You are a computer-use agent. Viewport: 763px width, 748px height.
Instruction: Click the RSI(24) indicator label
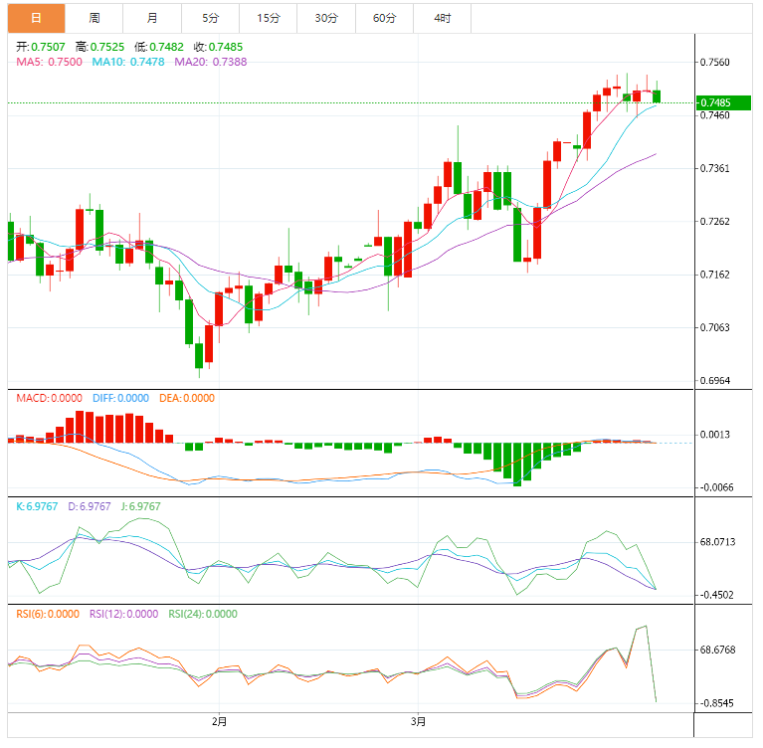tap(203, 614)
